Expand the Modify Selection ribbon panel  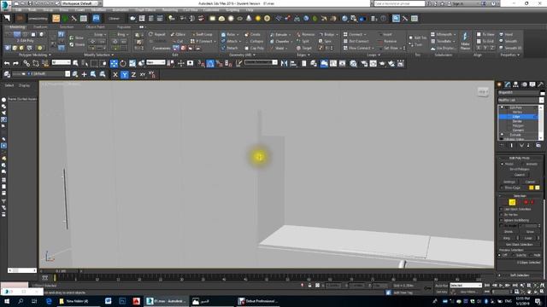pos(99,55)
